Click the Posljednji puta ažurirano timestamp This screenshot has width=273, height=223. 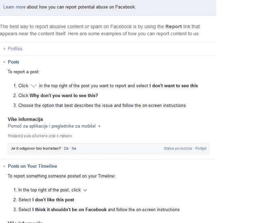pyautogui.click(x=40, y=136)
